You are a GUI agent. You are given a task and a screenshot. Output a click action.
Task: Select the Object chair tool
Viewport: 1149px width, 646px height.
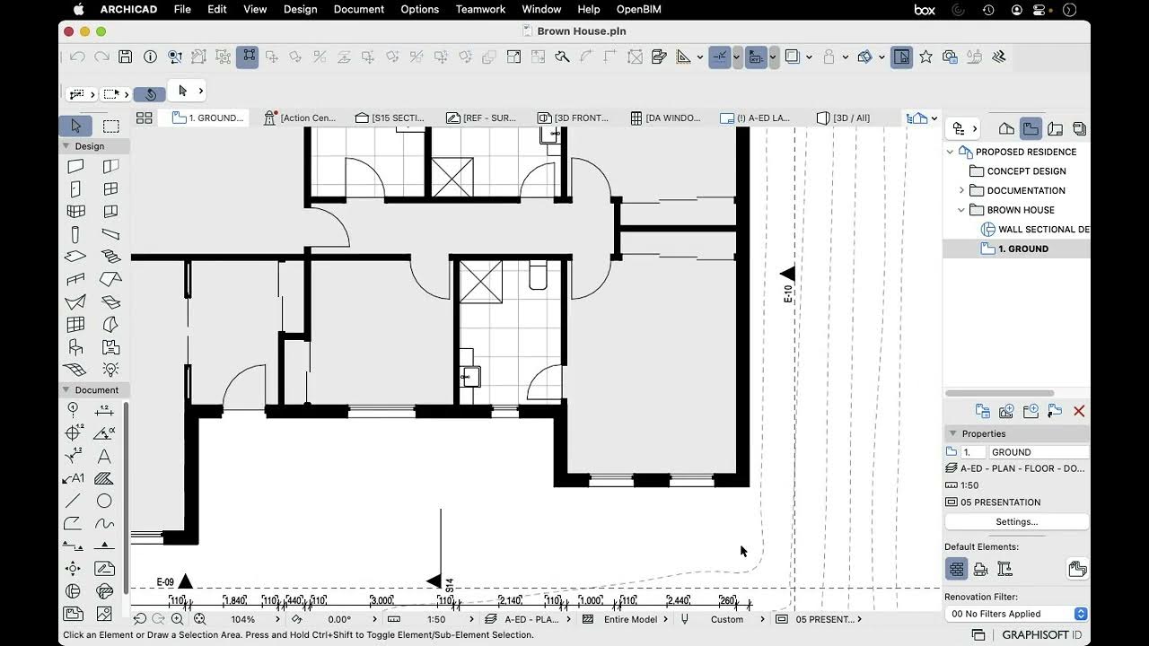75,347
